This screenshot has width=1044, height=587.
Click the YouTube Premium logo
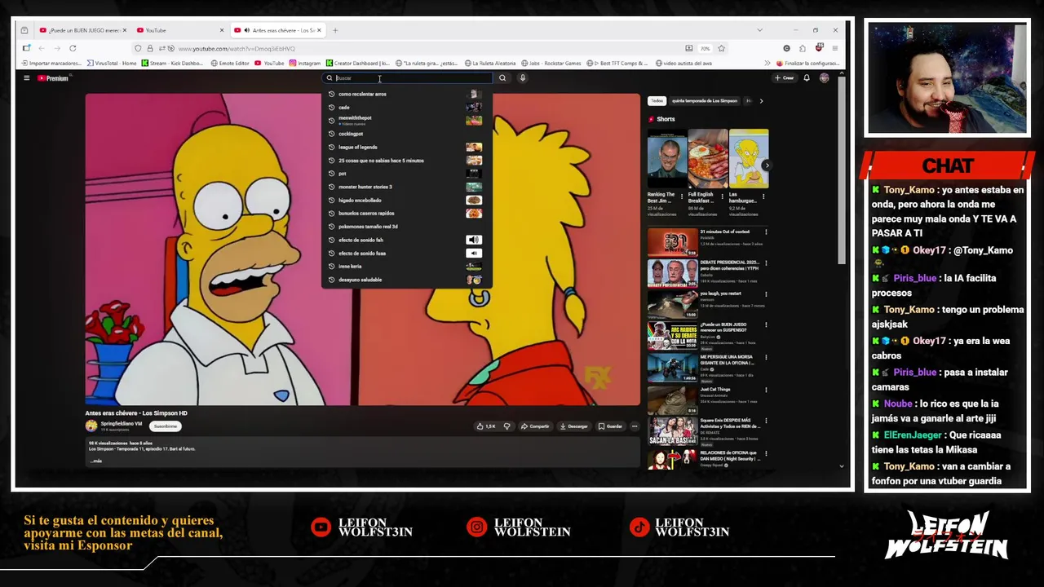[54, 78]
